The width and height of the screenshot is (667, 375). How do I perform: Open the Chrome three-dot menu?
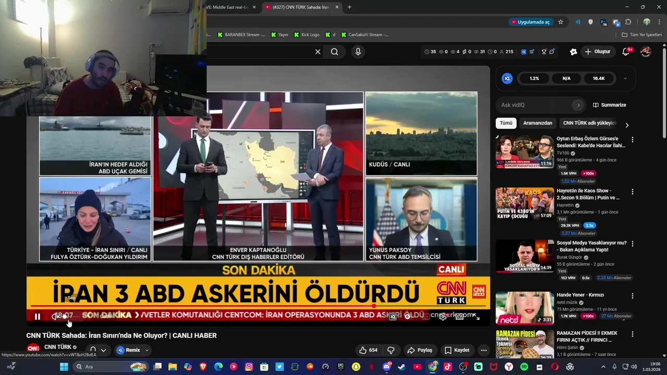coord(659,22)
